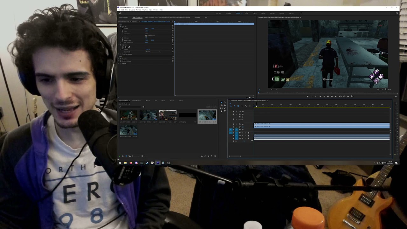
Task: Click Export Frame camera button
Action: 348,96
